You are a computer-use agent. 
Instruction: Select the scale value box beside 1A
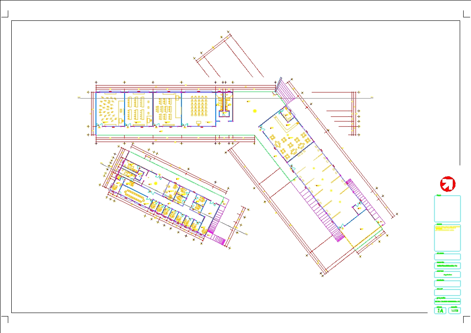click(454, 310)
